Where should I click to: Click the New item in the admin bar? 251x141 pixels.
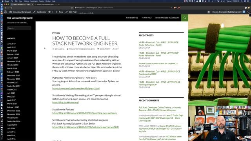tap(59, 12)
